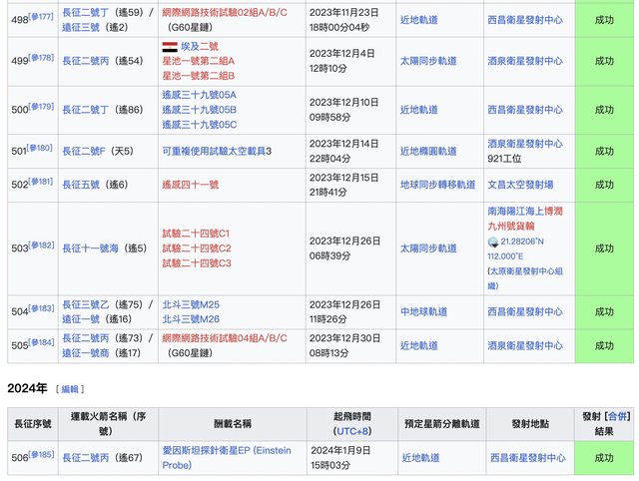Click 酒泉衛星發射中心 in row 505
This screenshot has width=639, height=481.
(x=525, y=346)
